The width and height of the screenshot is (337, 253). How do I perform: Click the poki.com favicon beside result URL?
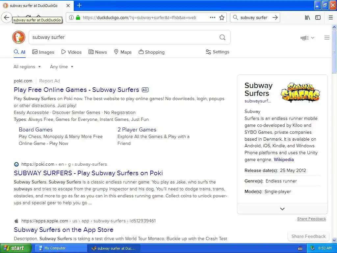pyautogui.click(x=16, y=164)
